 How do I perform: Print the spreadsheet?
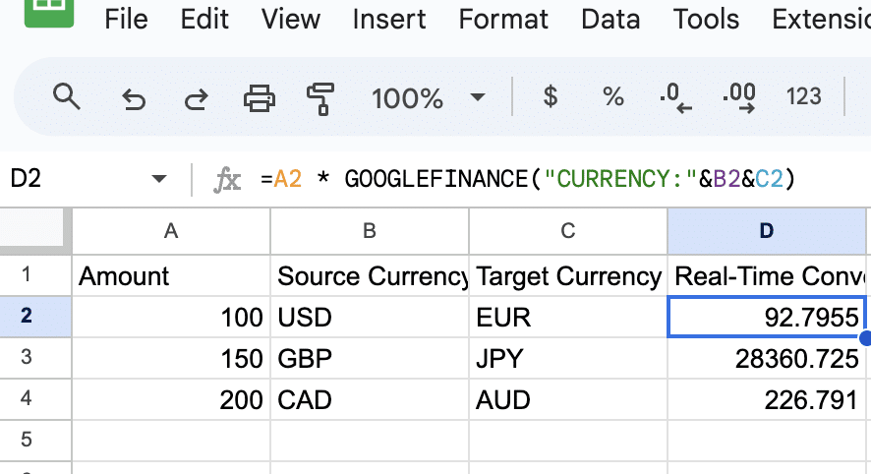click(260, 99)
